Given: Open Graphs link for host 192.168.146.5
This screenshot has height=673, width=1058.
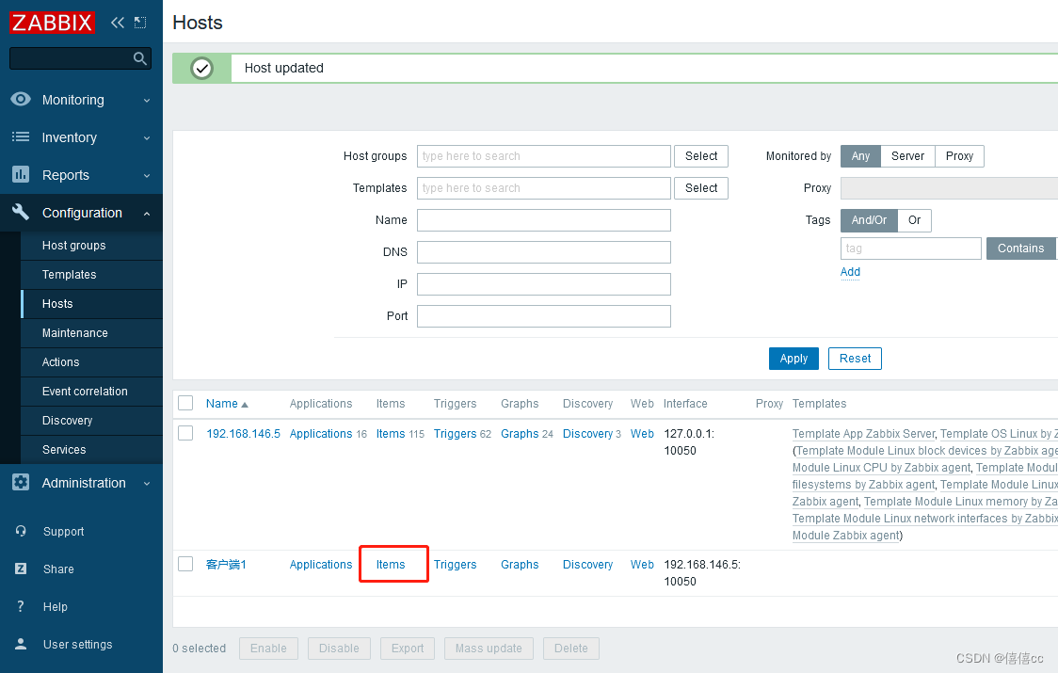Looking at the screenshot, I should (520, 433).
